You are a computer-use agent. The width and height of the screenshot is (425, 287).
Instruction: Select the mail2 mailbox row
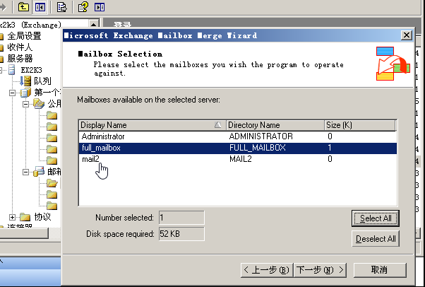(x=90, y=160)
